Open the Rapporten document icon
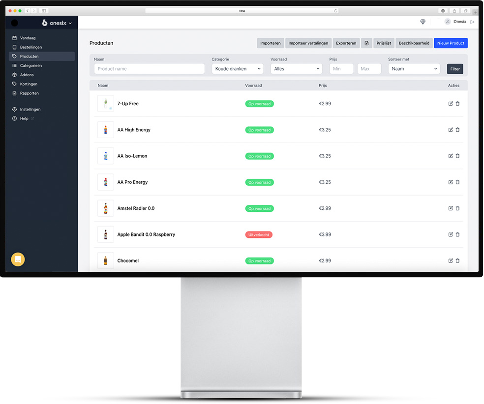484x404 pixels. pyautogui.click(x=14, y=93)
